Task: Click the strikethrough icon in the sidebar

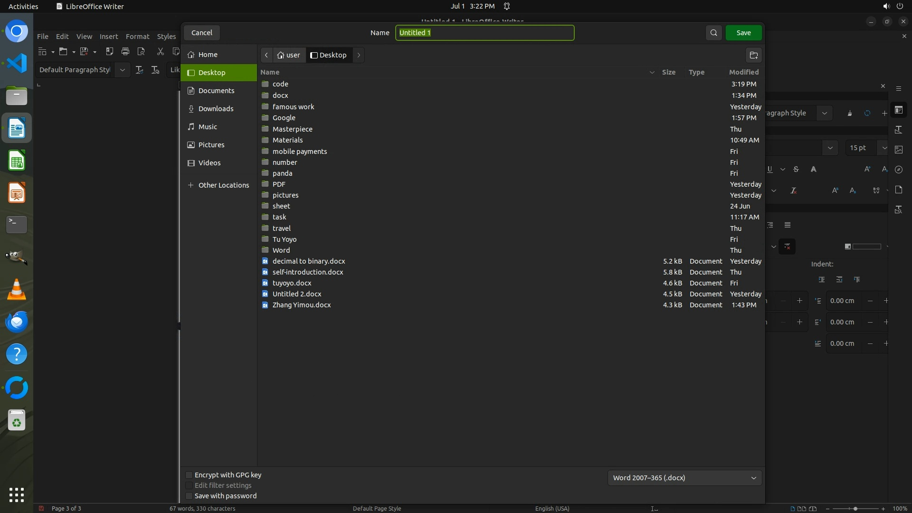Action: pos(796,169)
